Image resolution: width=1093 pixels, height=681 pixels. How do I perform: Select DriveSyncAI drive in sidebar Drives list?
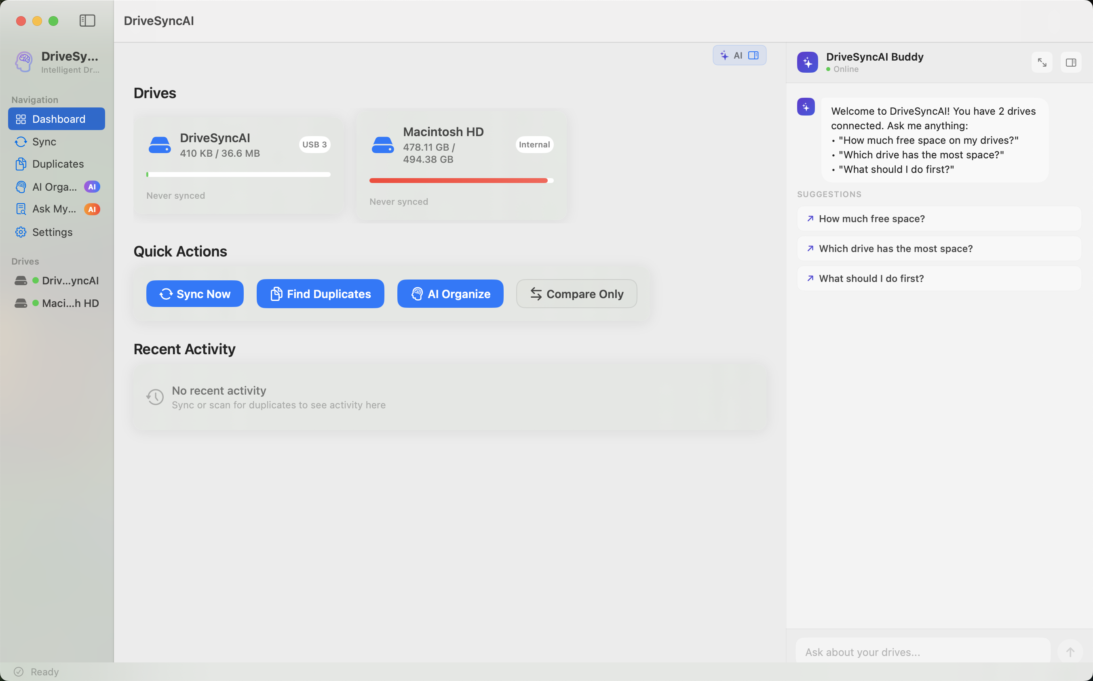[x=56, y=281]
